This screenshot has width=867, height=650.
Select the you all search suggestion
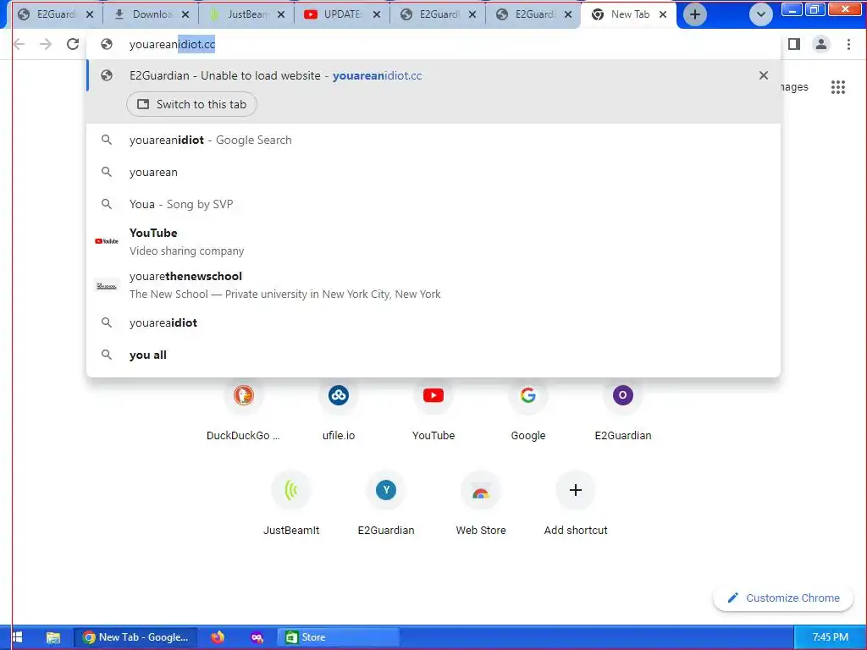coord(433,355)
